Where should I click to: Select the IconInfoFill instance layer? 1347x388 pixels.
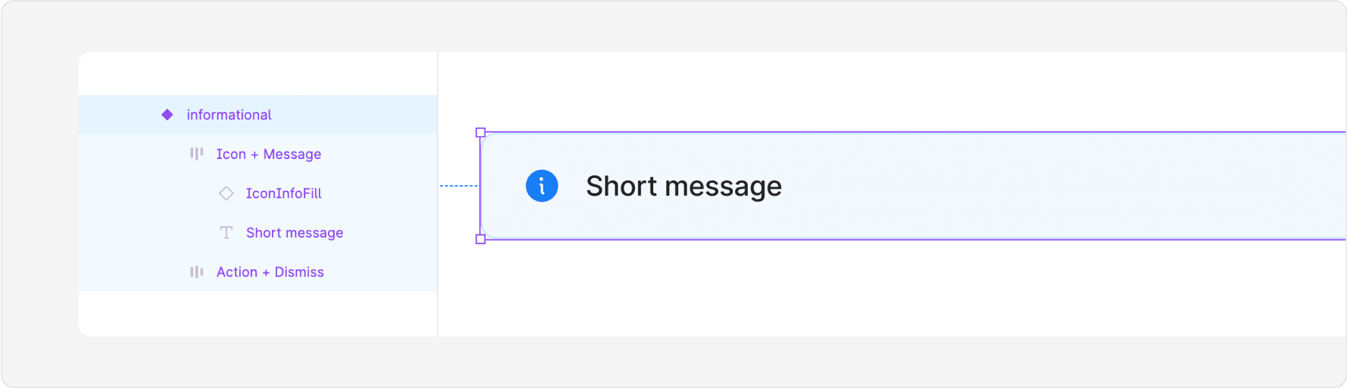[284, 193]
